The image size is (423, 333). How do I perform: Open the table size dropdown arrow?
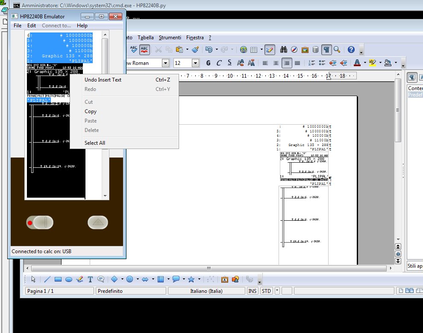pos(261,50)
